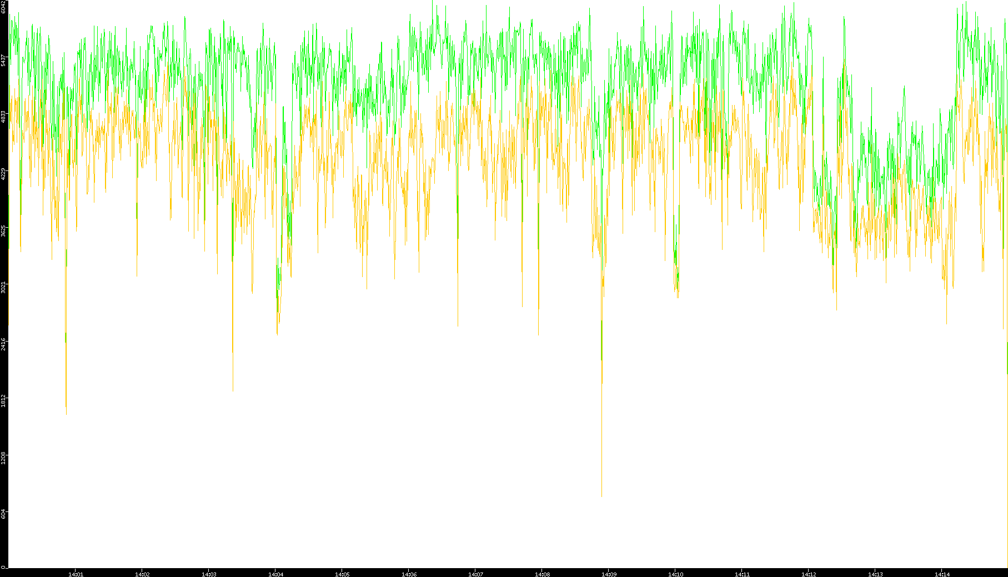This screenshot has width=1008, height=577.
Task: Select the 14:09 time label
Action: click(x=609, y=574)
